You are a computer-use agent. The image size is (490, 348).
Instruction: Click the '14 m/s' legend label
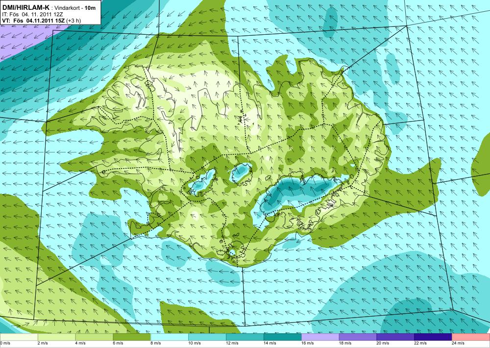[269, 343]
